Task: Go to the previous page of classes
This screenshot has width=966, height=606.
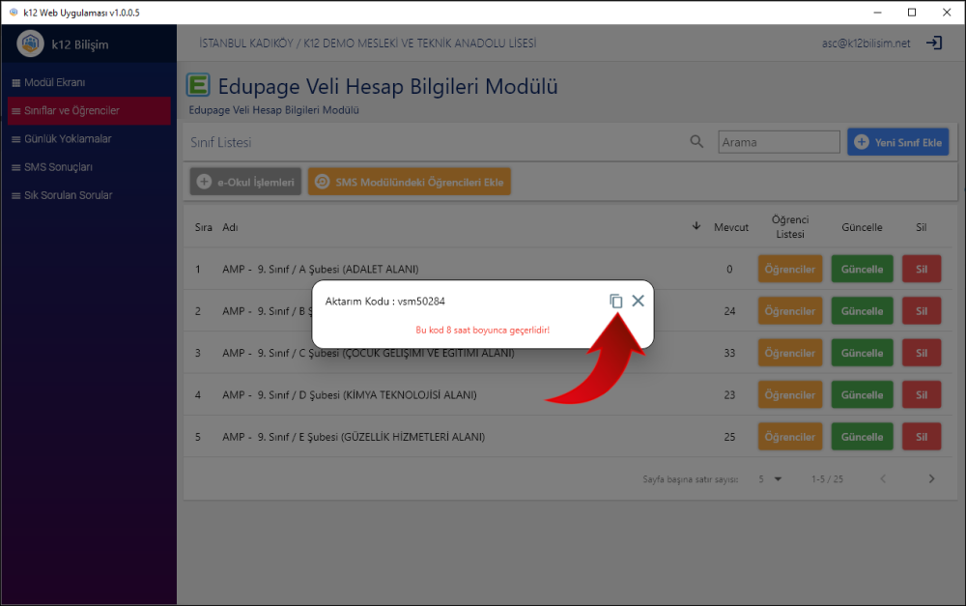Action: (x=883, y=478)
